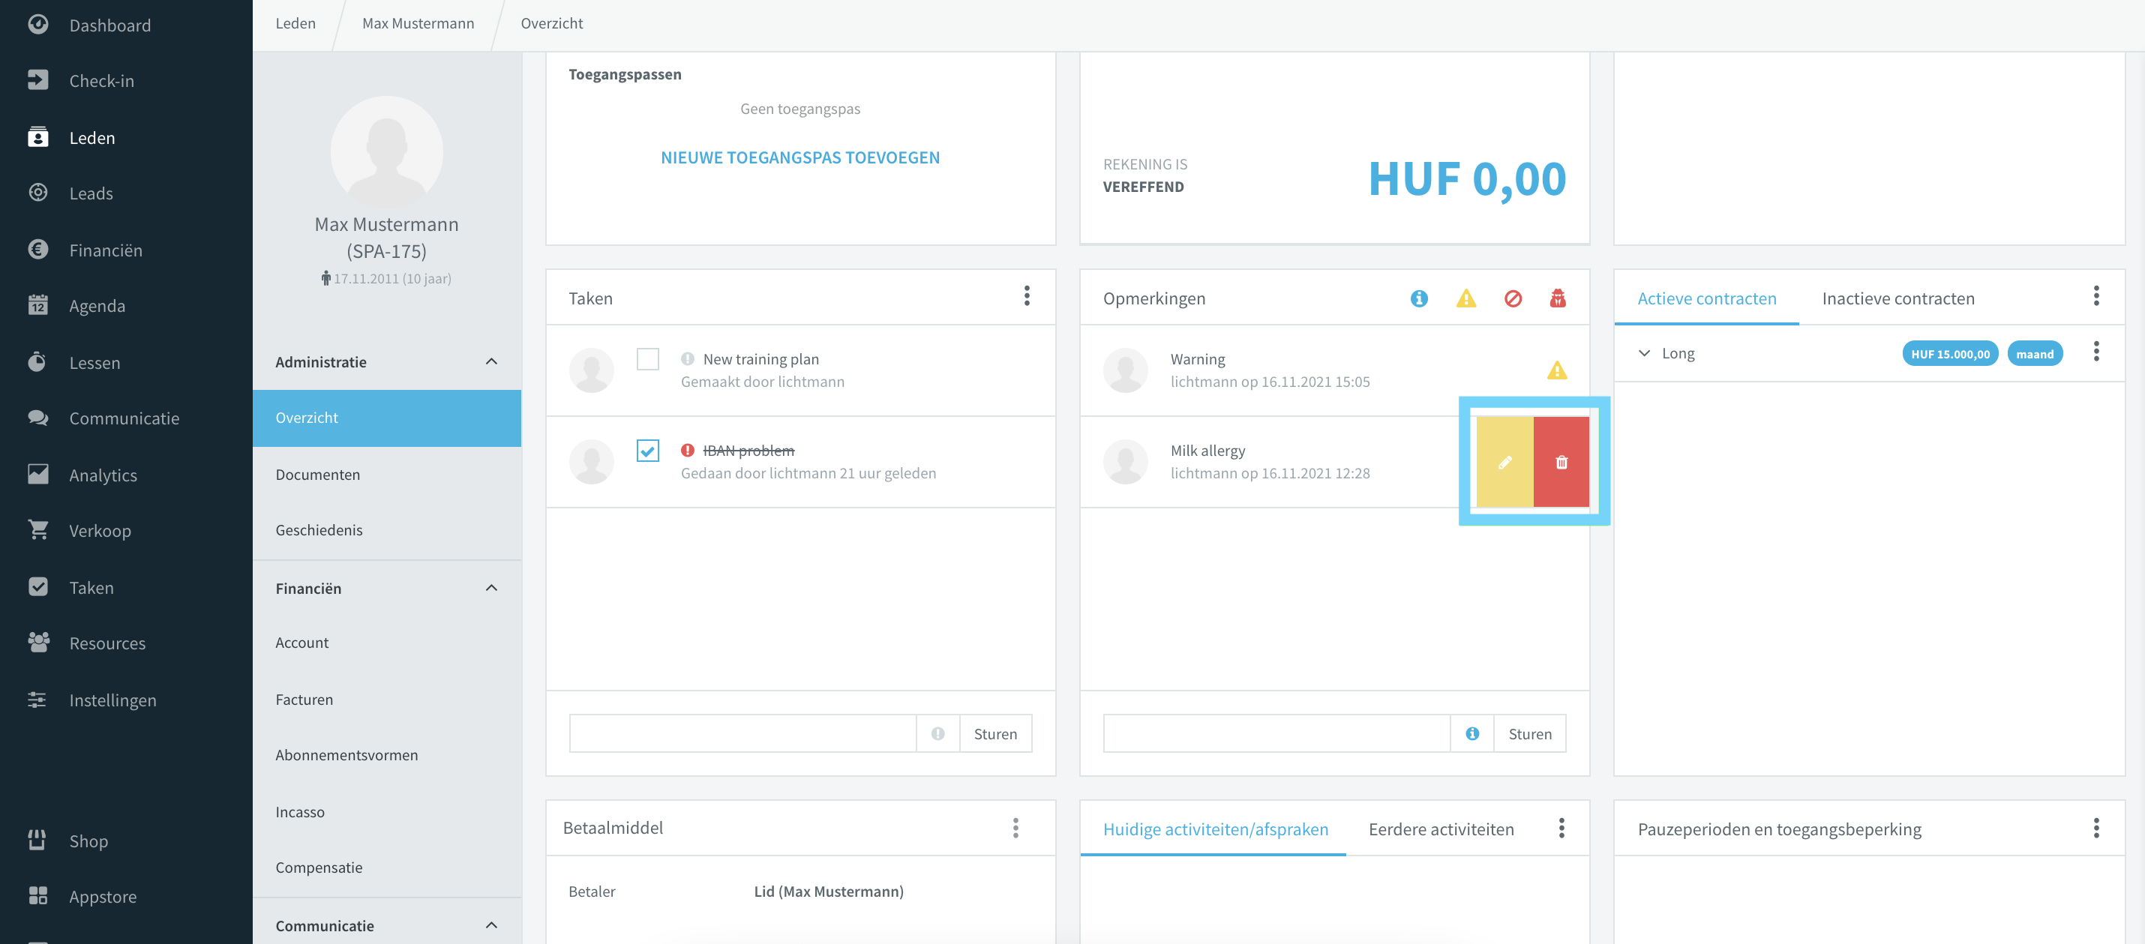Check the New training plan task checkbox

(647, 359)
